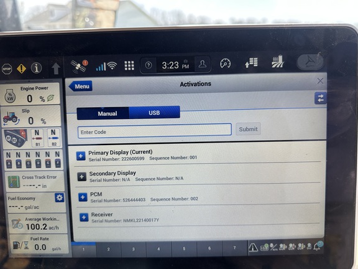Open GPS satellite status with alert

tap(79, 66)
